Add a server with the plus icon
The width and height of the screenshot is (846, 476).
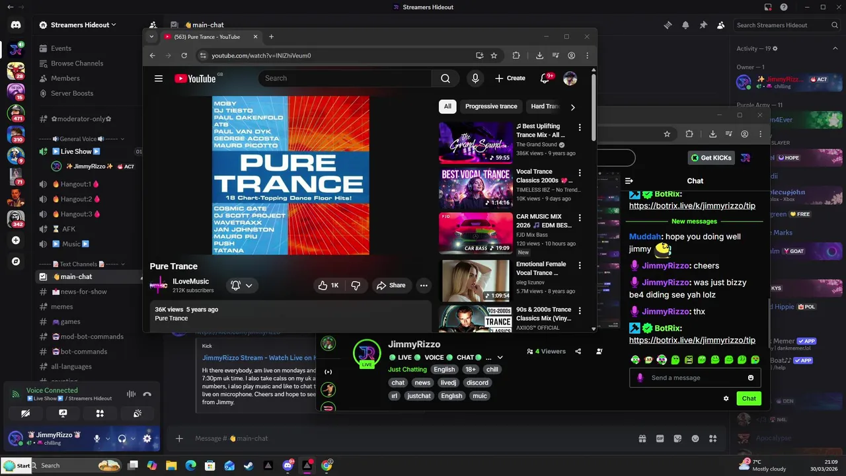(x=16, y=241)
